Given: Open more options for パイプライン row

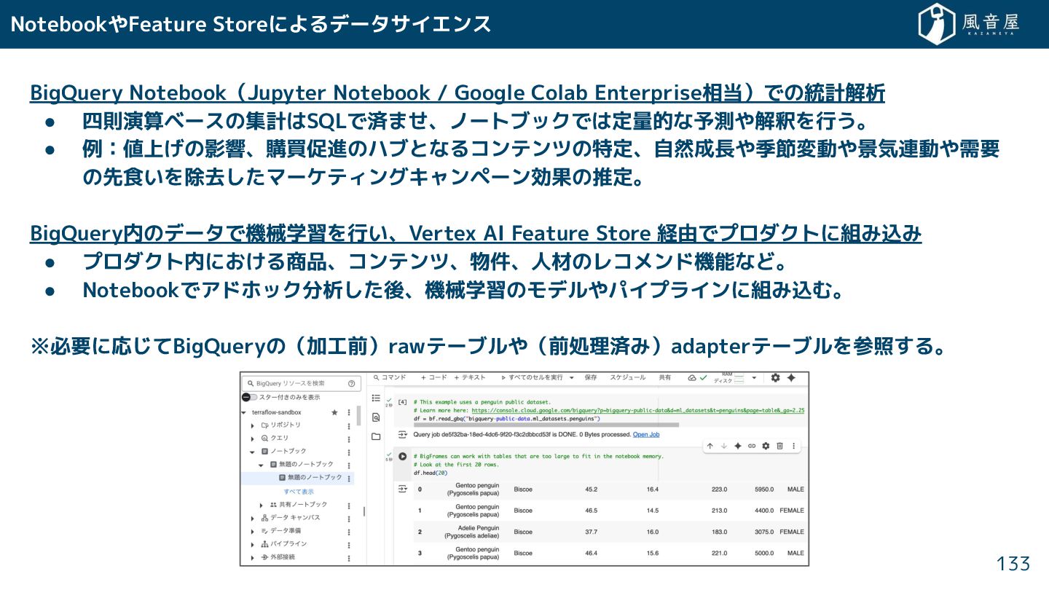Looking at the screenshot, I should pos(350,544).
